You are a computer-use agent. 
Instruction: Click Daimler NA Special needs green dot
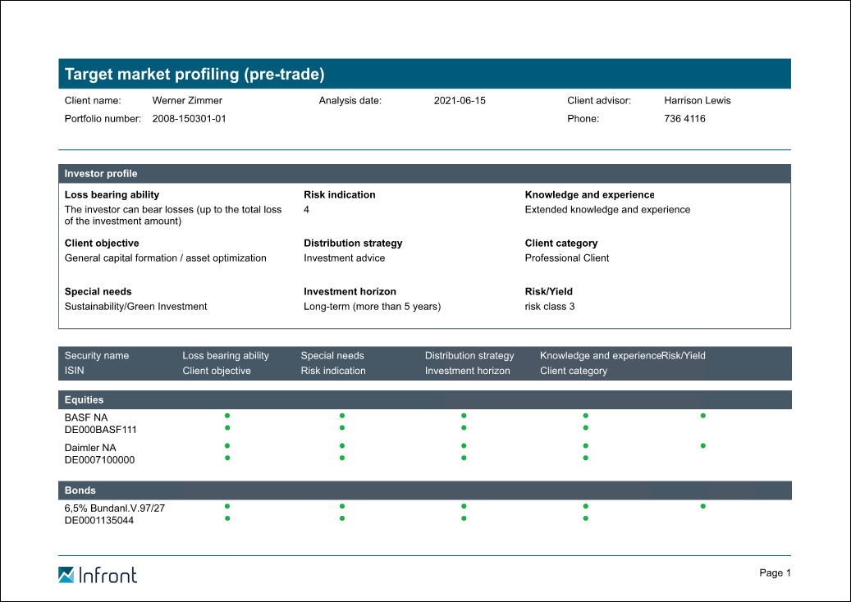[x=342, y=446]
